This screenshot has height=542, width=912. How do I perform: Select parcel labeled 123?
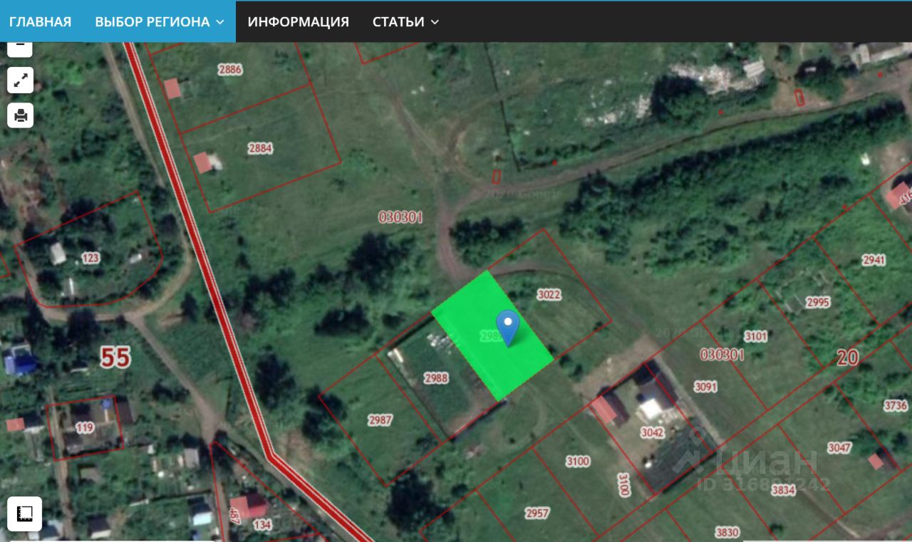point(90,258)
